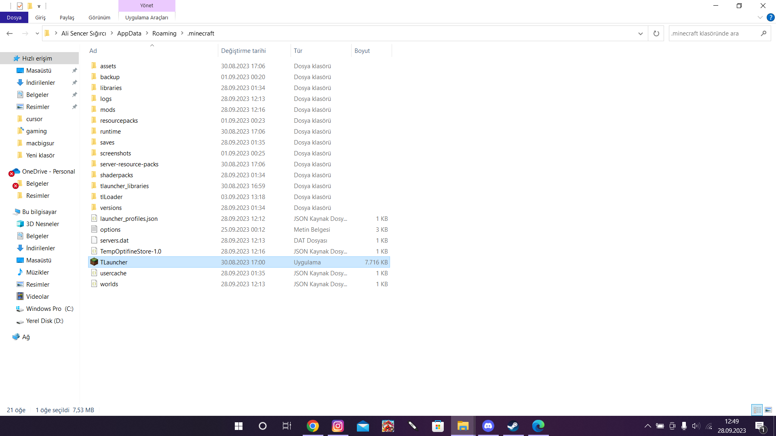776x436 pixels.
Task: Select the TLauncher application file
Action: [114, 262]
